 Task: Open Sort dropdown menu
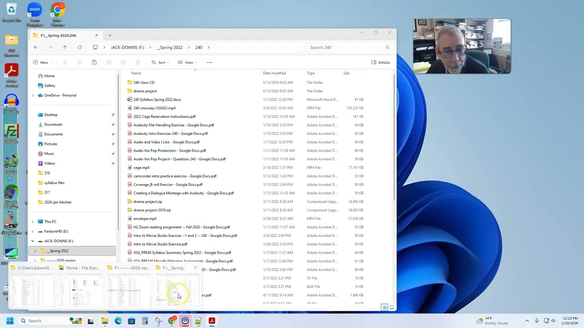160,62
